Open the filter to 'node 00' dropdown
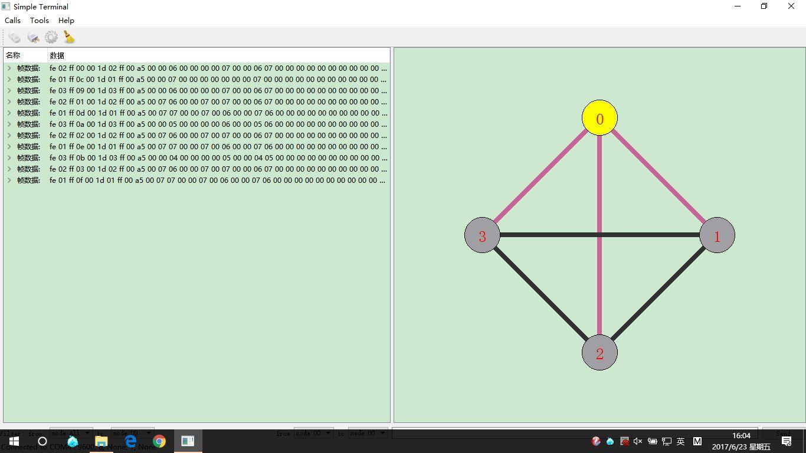Image resolution: width=806 pixels, height=453 pixels. click(x=133, y=433)
